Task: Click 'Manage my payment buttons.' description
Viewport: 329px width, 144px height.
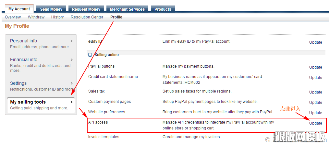Action: point(189,66)
